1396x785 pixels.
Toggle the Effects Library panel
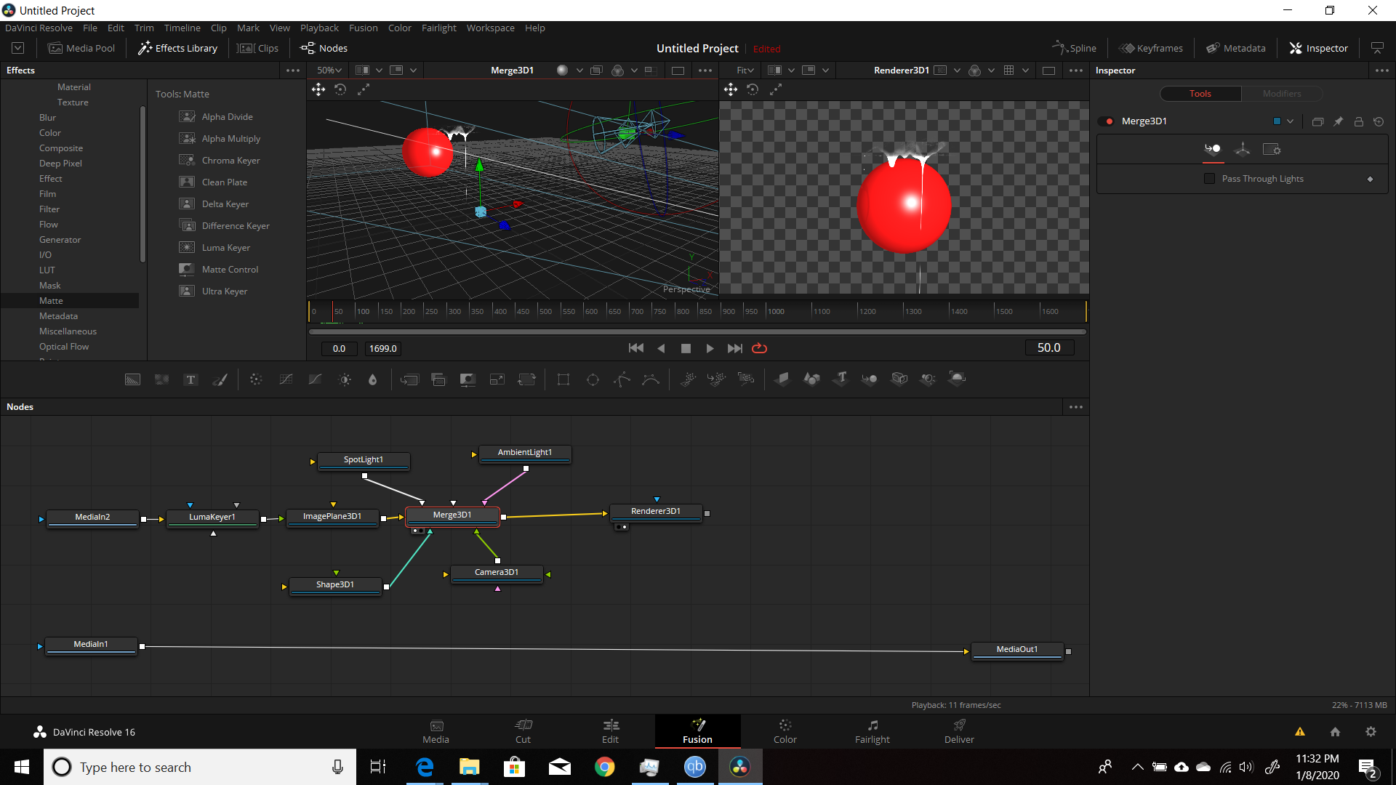(x=177, y=48)
